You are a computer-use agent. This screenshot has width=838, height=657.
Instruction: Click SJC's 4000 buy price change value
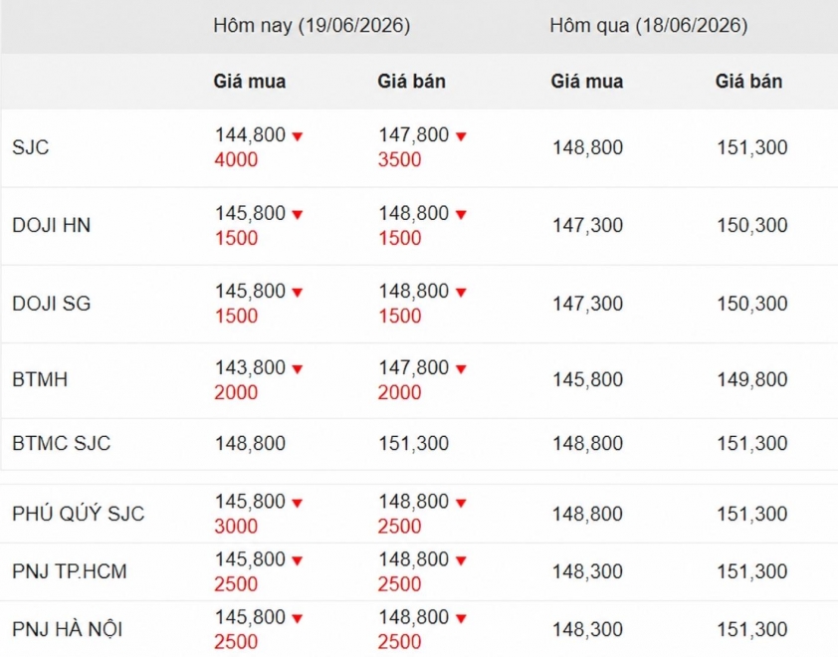point(236,160)
